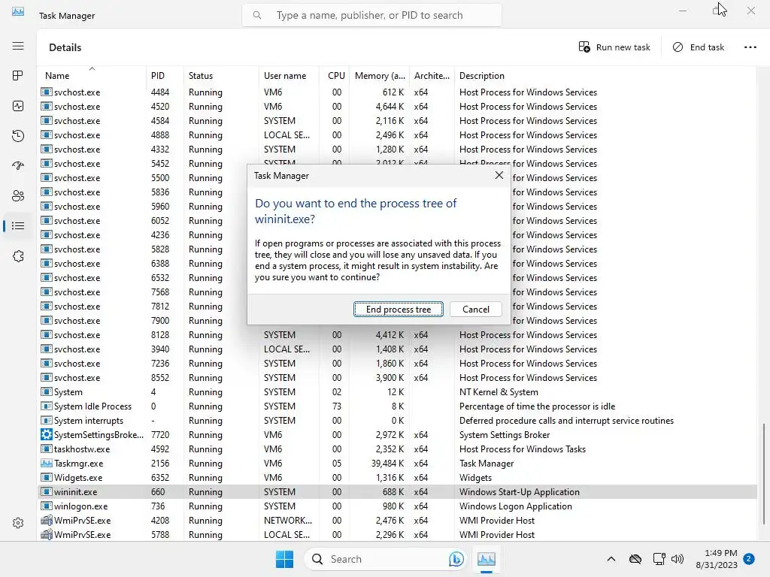Open the Services page icon
This screenshot has height=577, width=770.
click(x=18, y=256)
